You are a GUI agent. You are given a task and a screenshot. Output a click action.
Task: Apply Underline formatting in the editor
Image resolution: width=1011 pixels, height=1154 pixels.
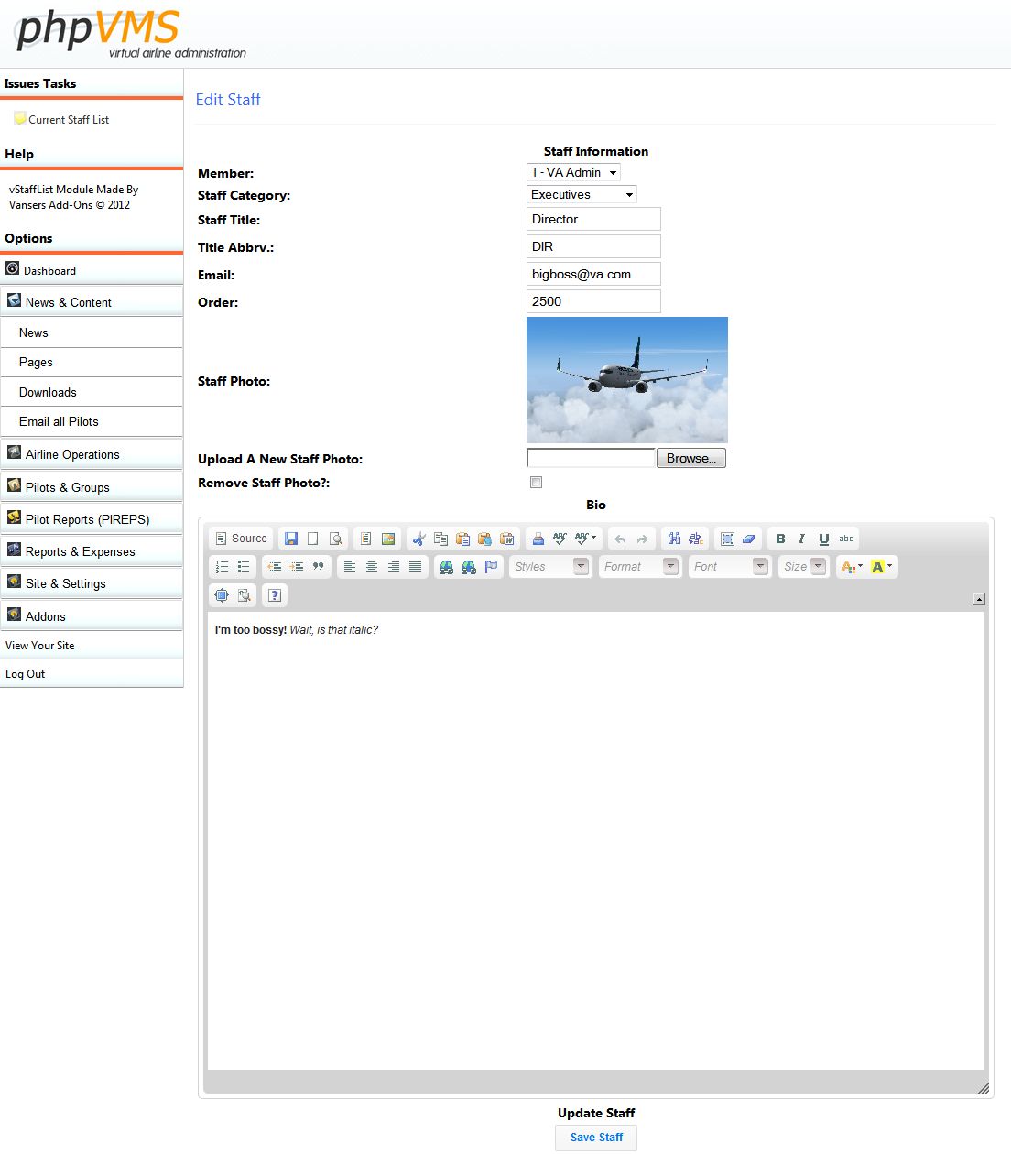pyautogui.click(x=824, y=539)
